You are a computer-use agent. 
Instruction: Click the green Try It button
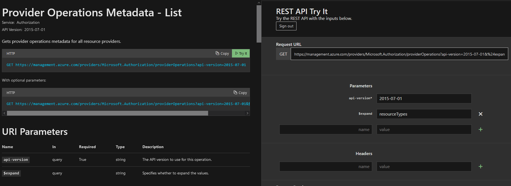pos(241,53)
